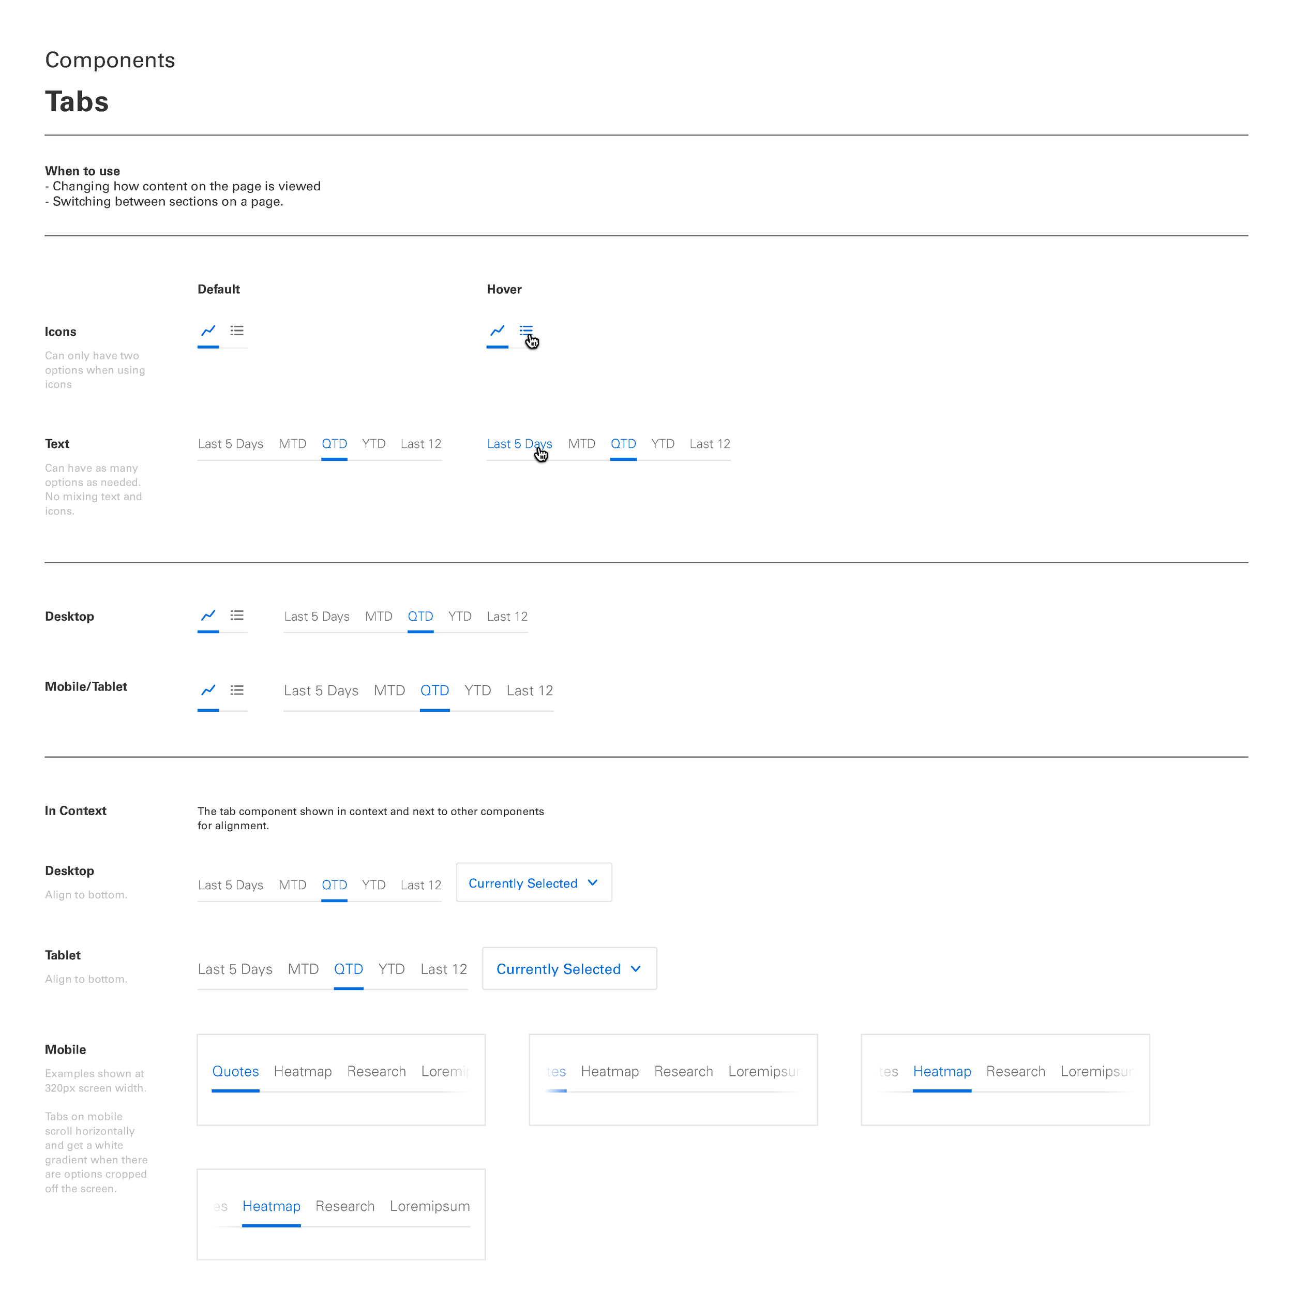Select the Research tab in the second mobile example
This screenshot has width=1293, height=1304.
coord(684,1071)
